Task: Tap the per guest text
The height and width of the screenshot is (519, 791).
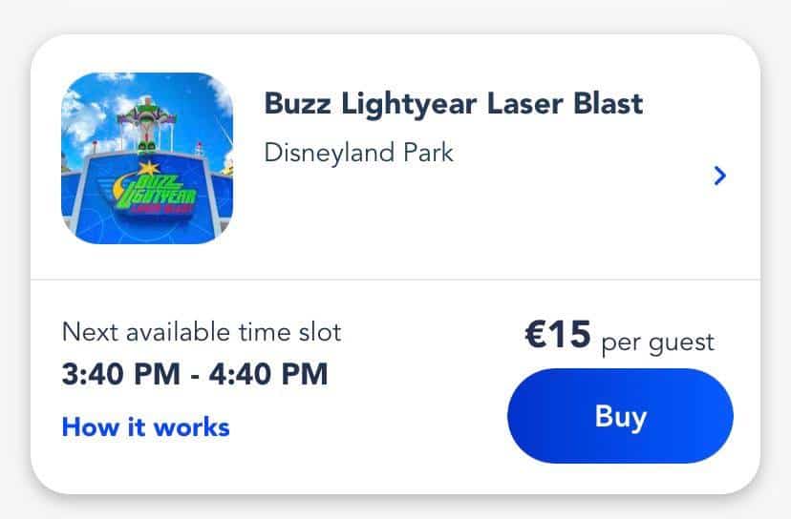Action: [658, 343]
